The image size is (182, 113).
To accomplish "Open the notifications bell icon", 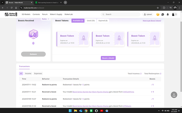I will point(168,14).
